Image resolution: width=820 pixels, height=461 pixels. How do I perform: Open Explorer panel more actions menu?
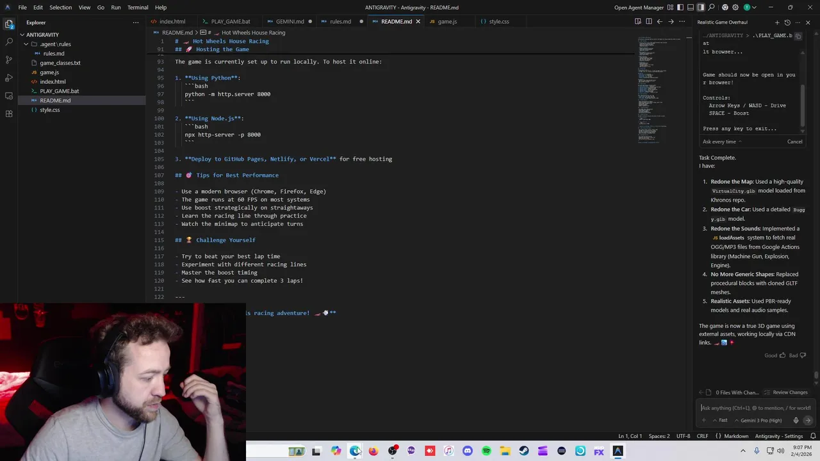[x=135, y=22]
